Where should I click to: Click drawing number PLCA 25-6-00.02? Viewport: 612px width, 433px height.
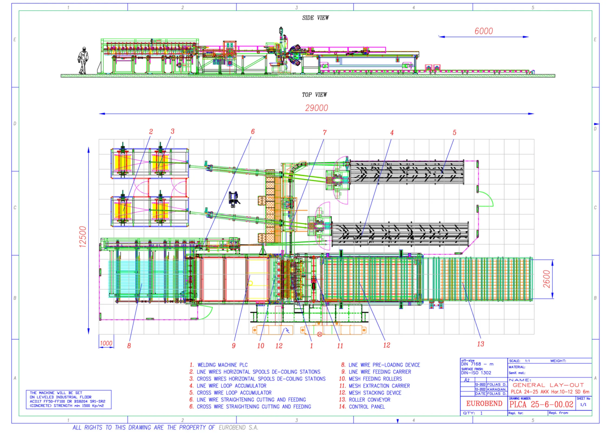(x=541, y=405)
